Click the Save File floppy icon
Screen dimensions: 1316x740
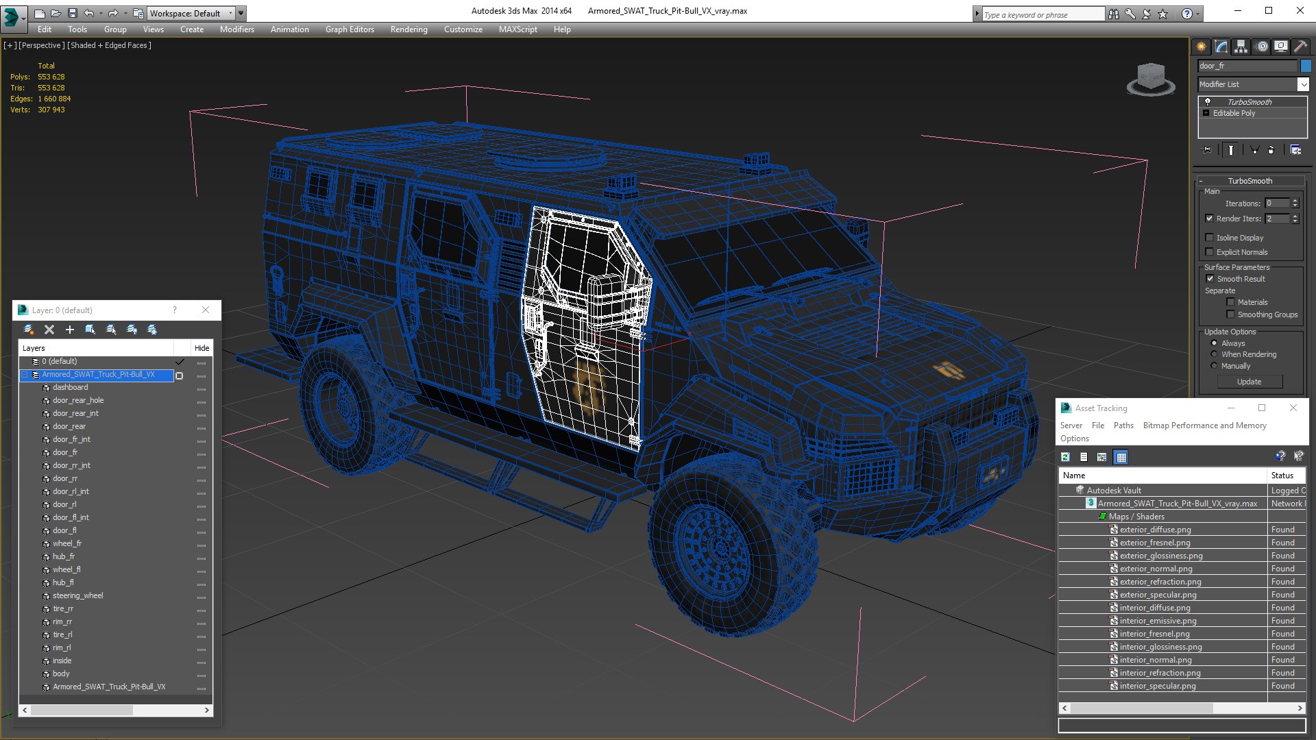[72, 13]
